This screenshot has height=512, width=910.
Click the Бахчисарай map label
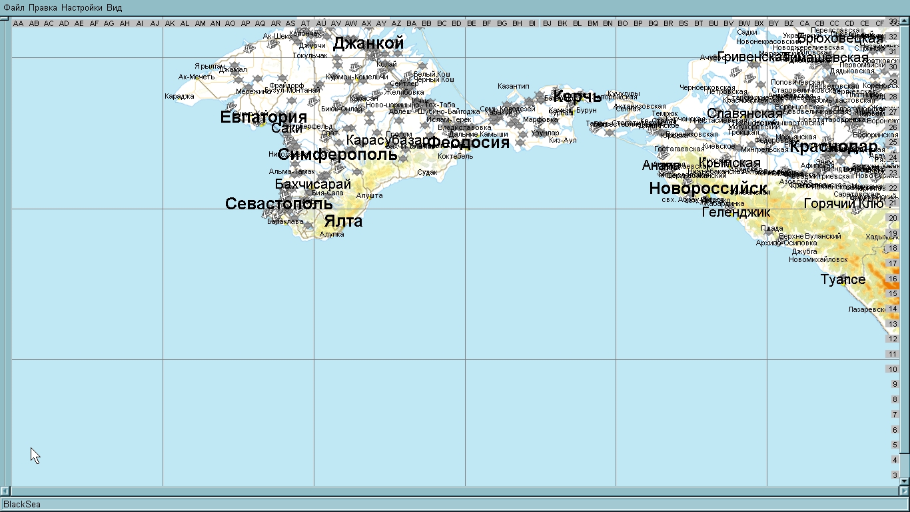pyautogui.click(x=313, y=184)
